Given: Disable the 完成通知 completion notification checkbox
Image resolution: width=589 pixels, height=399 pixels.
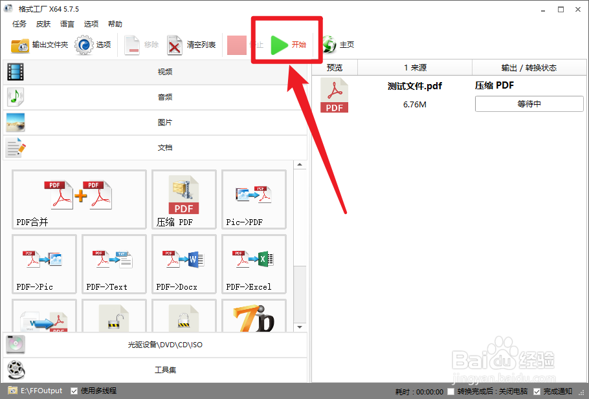Looking at the screenshot, I should click(x=538, y=391).
